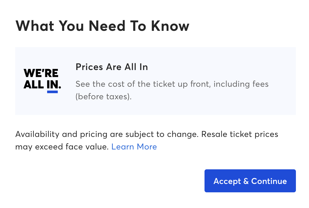Click the WE'RE portion of the logo
Image resolution: width=309 pixels, height=208 pixels.
[x=41, y=73]
